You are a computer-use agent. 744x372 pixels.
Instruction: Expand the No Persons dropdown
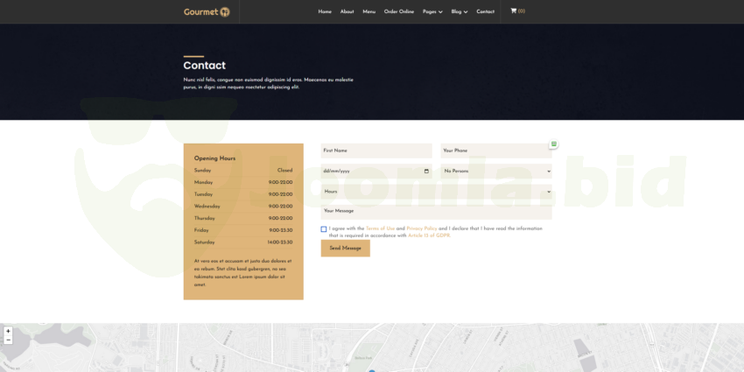tap(496, 171)
